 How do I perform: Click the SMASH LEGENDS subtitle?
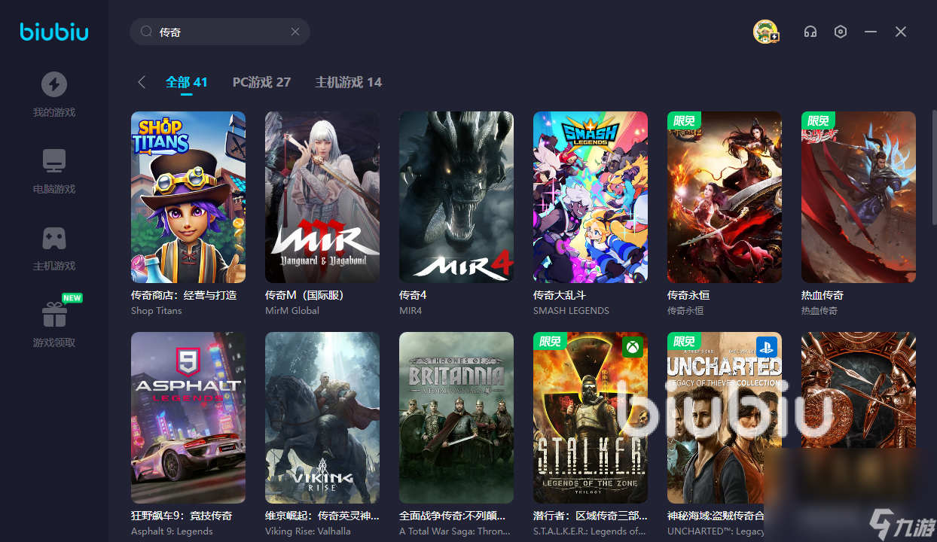pos(571,310)
